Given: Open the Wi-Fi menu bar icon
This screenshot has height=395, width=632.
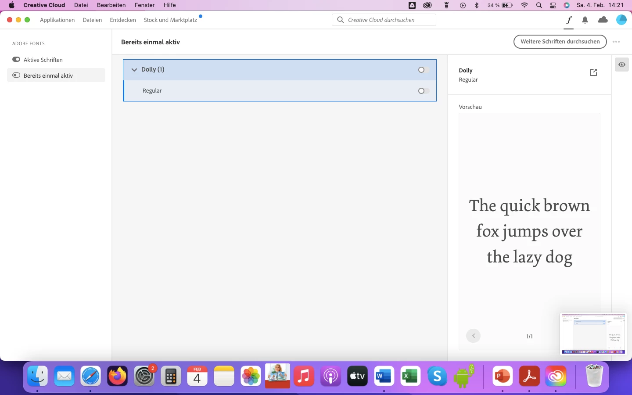Looking at the screenshot, I should click(524, 5).
